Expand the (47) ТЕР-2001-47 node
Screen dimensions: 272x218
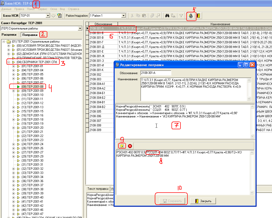tap(13, 214)
